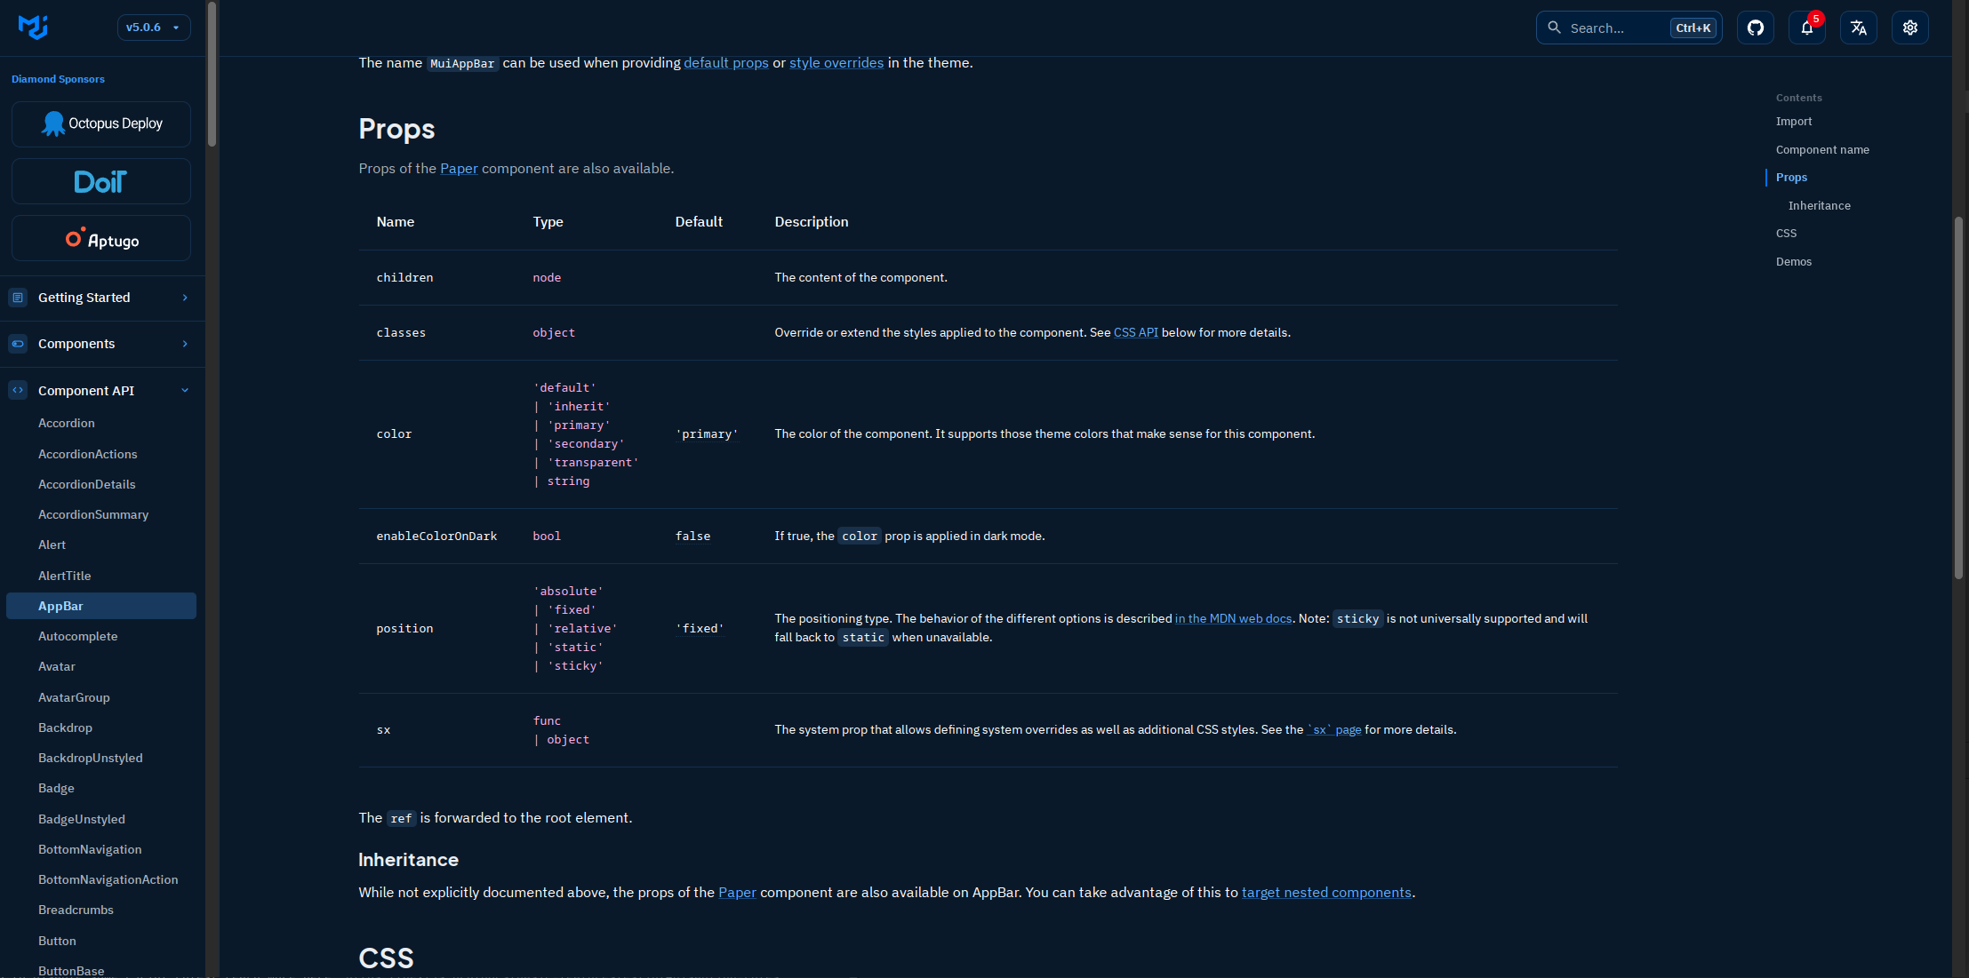Click the Getting Started sidebar icon
Screen dimensions: 1969x978
(x=17, y=298)
